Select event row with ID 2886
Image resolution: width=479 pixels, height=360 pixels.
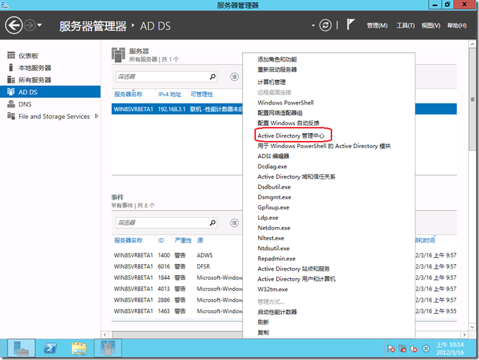point(177,300)
